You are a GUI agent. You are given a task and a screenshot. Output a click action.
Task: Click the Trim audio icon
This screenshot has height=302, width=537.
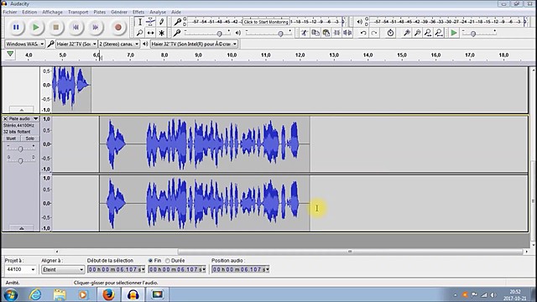(x=336, y=33)
